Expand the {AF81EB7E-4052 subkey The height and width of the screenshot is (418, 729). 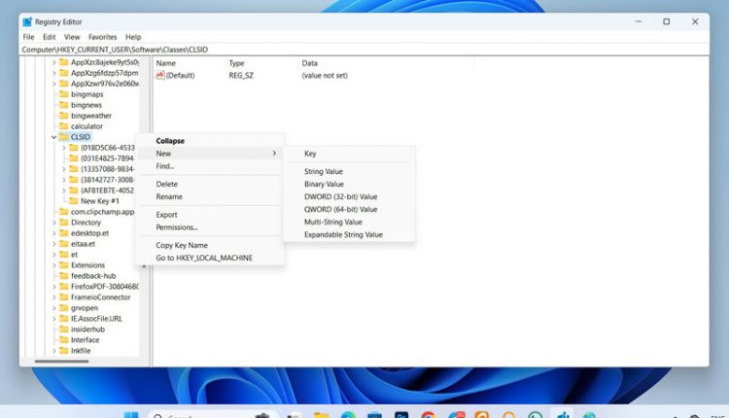tap(64, 191)
